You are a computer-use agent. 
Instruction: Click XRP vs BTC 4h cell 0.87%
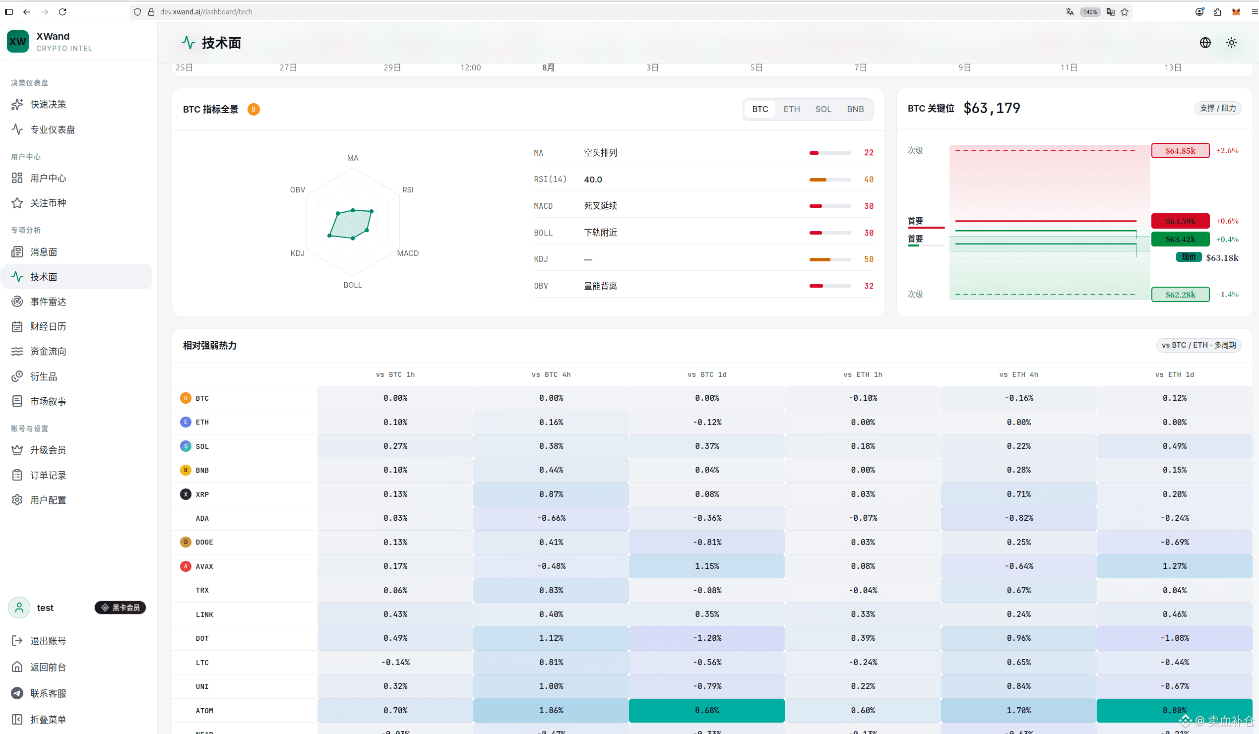click(551, 494)
